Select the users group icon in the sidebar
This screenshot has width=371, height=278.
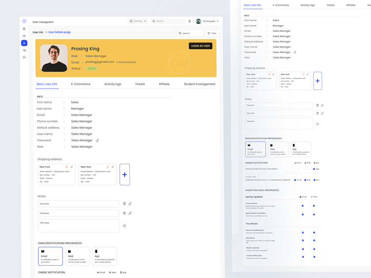point(24,50)
